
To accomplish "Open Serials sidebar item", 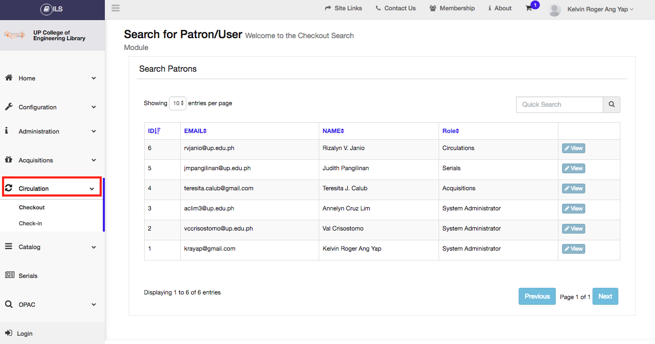I will point(28,276).
